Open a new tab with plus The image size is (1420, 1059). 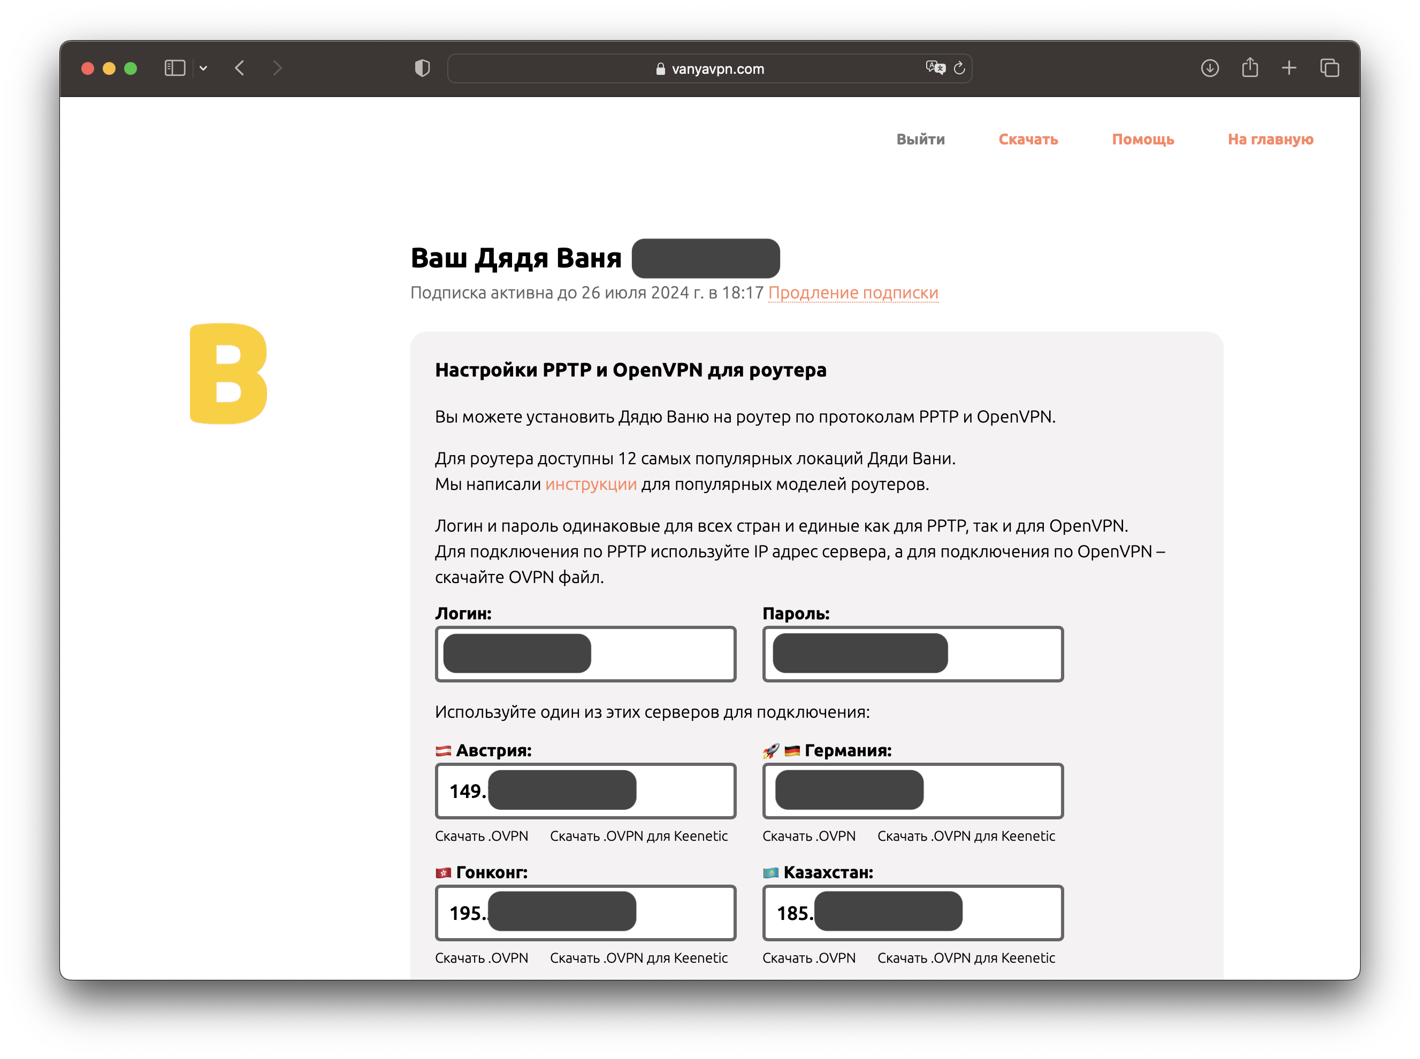[1289, 68]
